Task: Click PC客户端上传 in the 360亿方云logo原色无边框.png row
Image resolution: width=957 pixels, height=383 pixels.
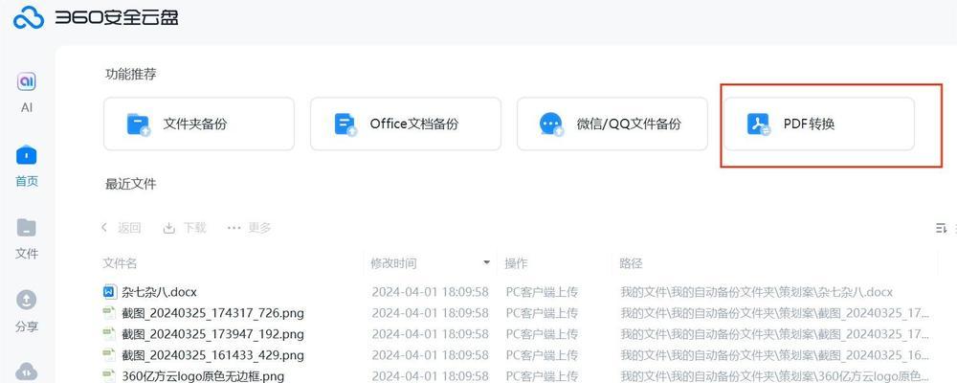Action: [542, 375]
